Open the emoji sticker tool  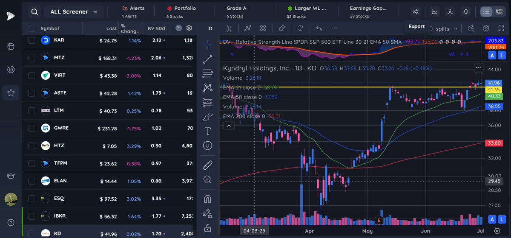tap(208, 146)
